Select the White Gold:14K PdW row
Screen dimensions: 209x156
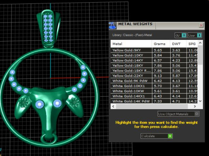coord(154,101)
